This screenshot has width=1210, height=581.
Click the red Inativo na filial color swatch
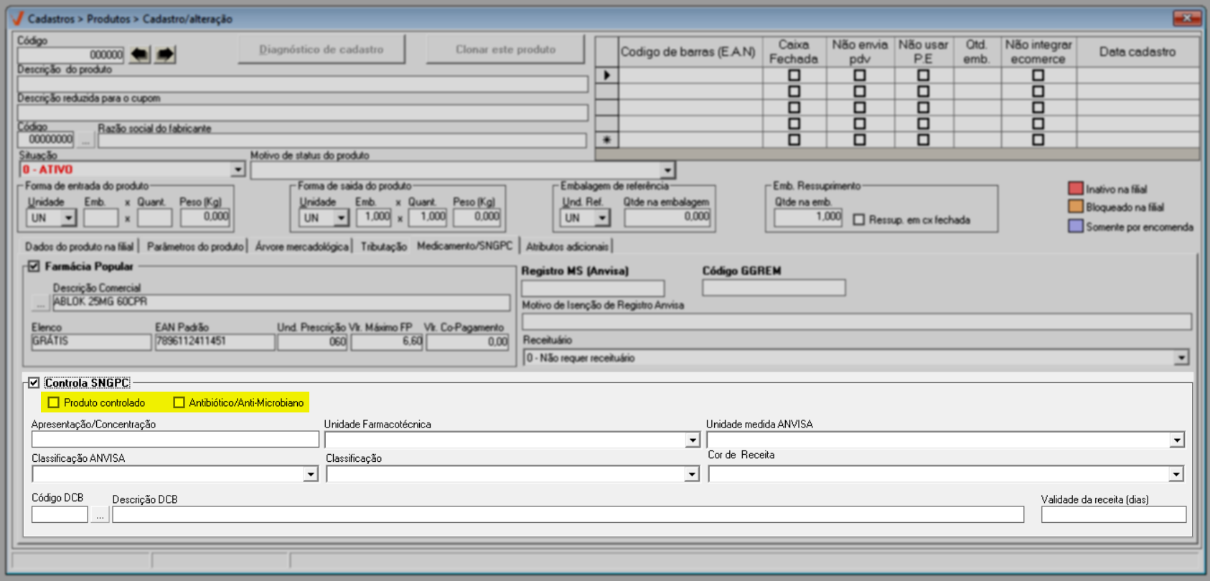[1075, 189]
